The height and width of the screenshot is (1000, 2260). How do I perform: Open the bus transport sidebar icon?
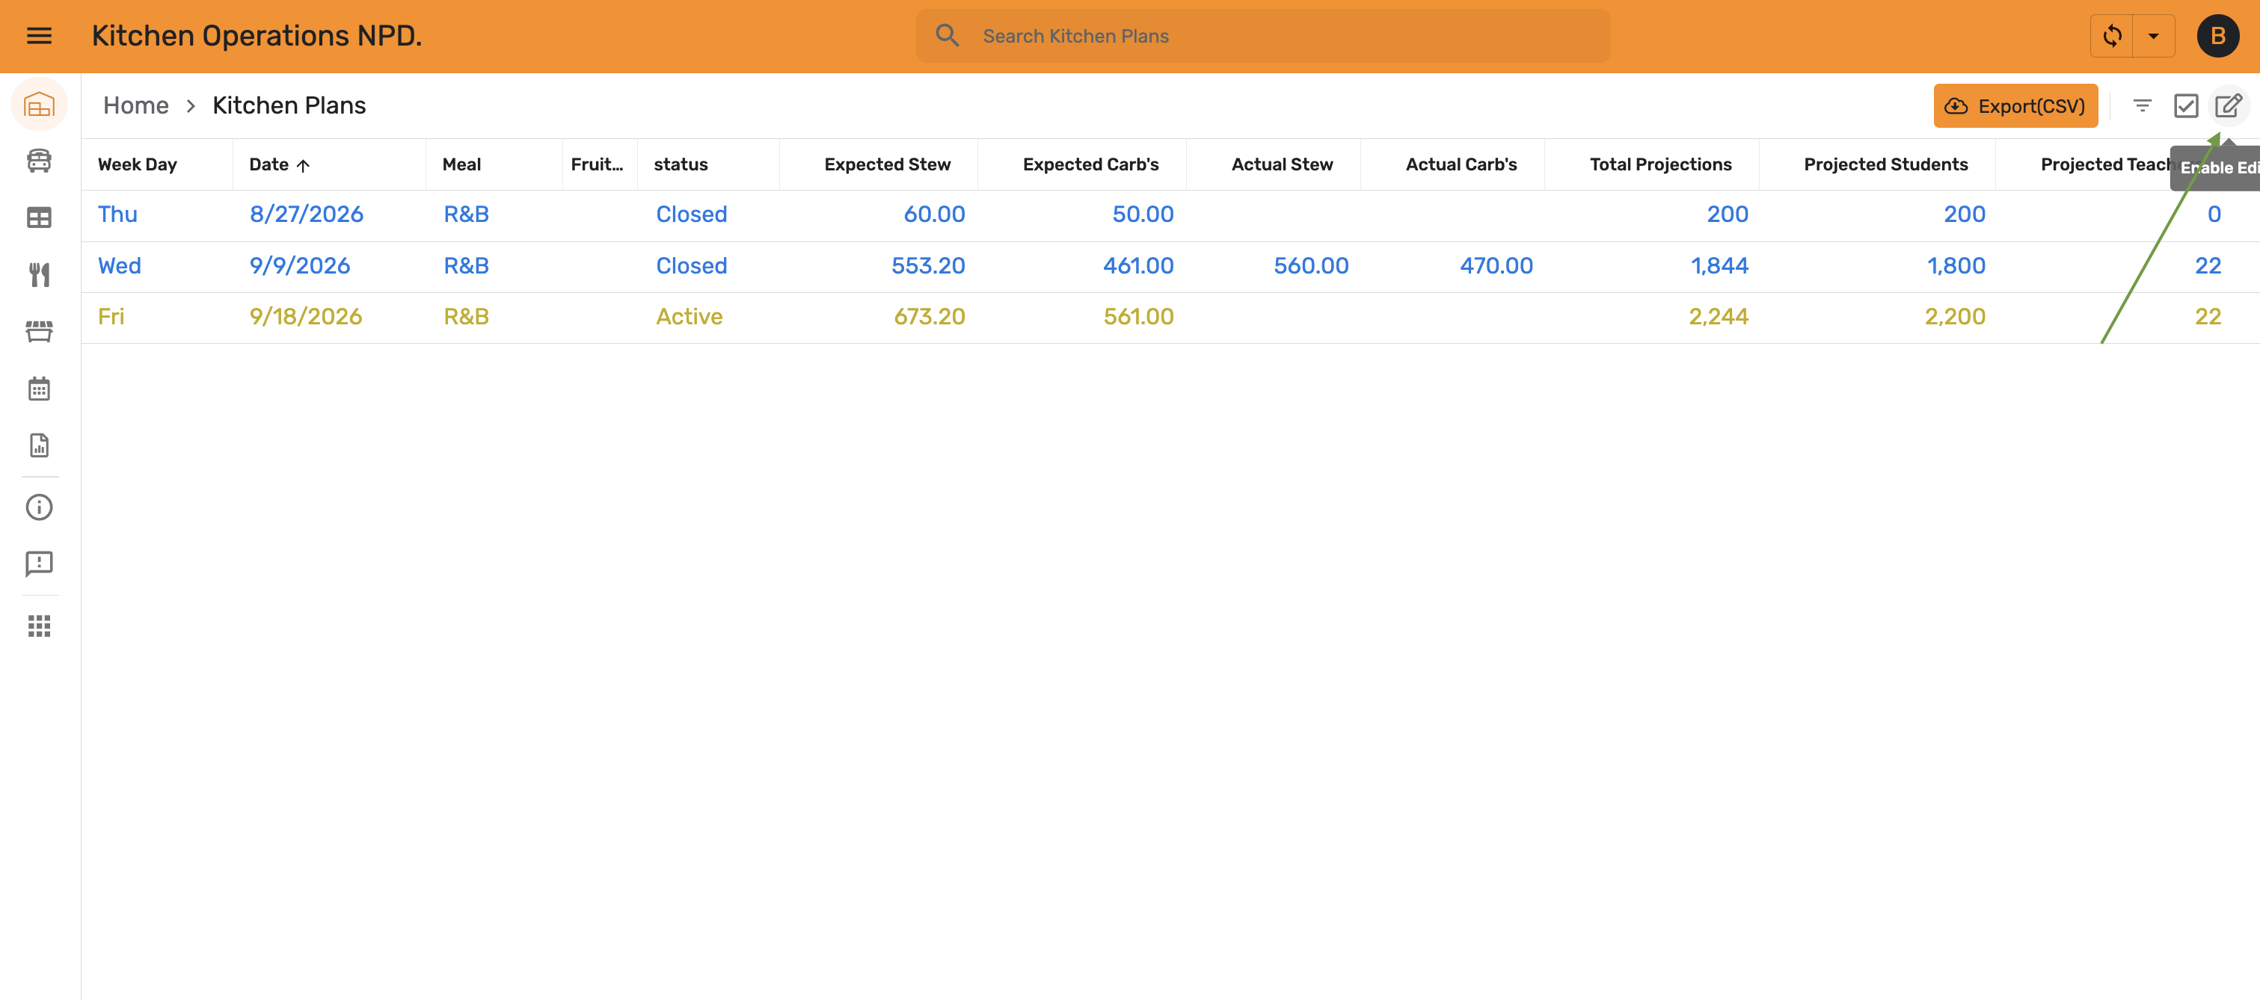point(40,161)
